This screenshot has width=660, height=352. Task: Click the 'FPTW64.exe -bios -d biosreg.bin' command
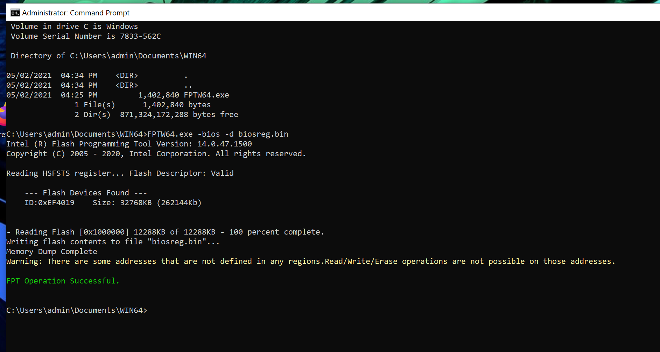(218, 134)
